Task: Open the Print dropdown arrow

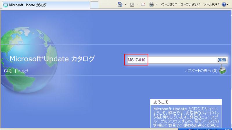Action: pos(157,4)
